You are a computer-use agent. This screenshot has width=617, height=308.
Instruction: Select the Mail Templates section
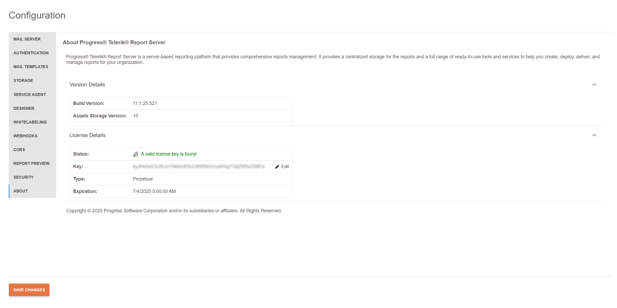click(x=31, y=67)
